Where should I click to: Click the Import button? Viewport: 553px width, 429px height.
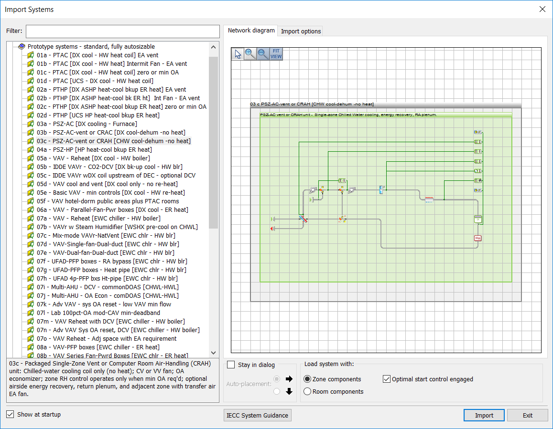(x=484, y=416)
